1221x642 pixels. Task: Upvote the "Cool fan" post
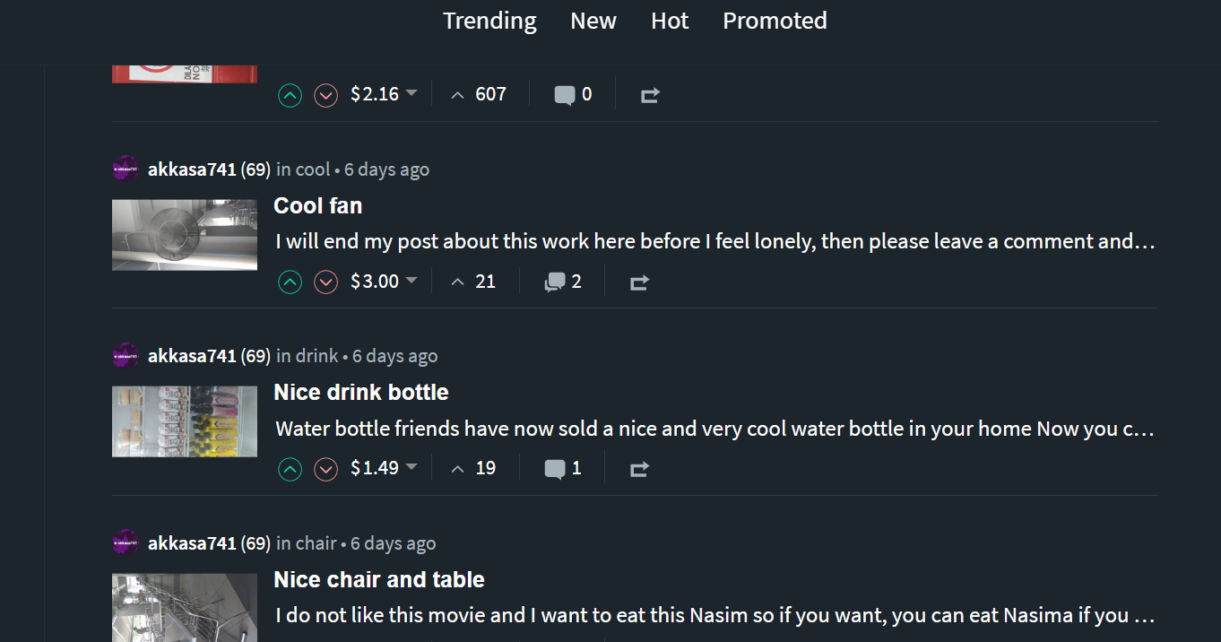[x=290, y=282]
